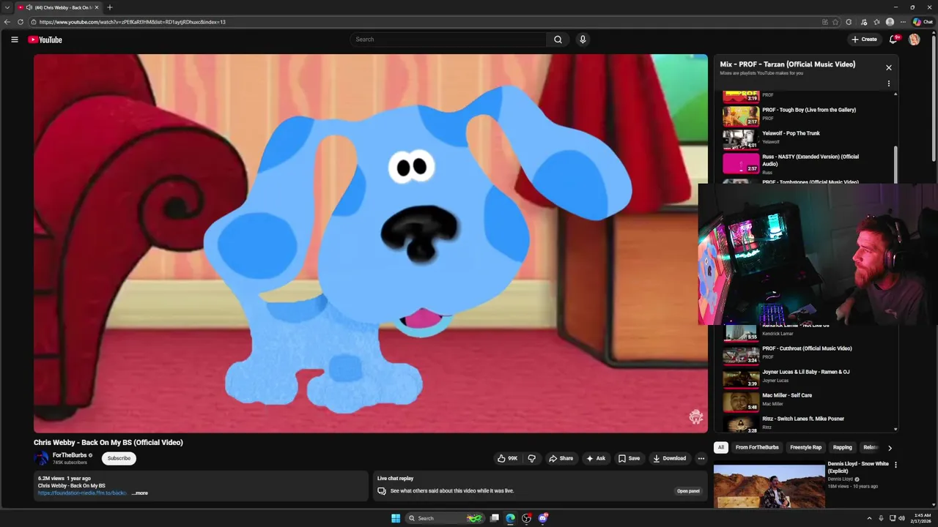Open the YouTube guide hamburger menu
This screenshot has width=938, height=527.
click(x=14, y=40)
